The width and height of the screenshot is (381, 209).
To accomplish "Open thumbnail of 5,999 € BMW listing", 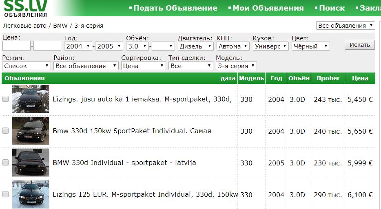I will pos(31,163).
